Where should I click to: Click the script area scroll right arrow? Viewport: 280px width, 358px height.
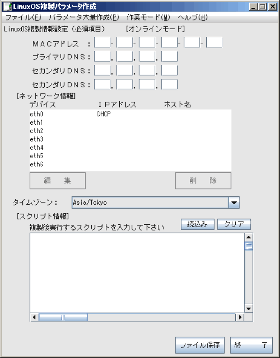(240, 317)
